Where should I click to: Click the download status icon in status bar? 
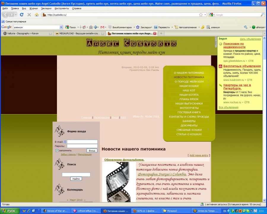202,204
